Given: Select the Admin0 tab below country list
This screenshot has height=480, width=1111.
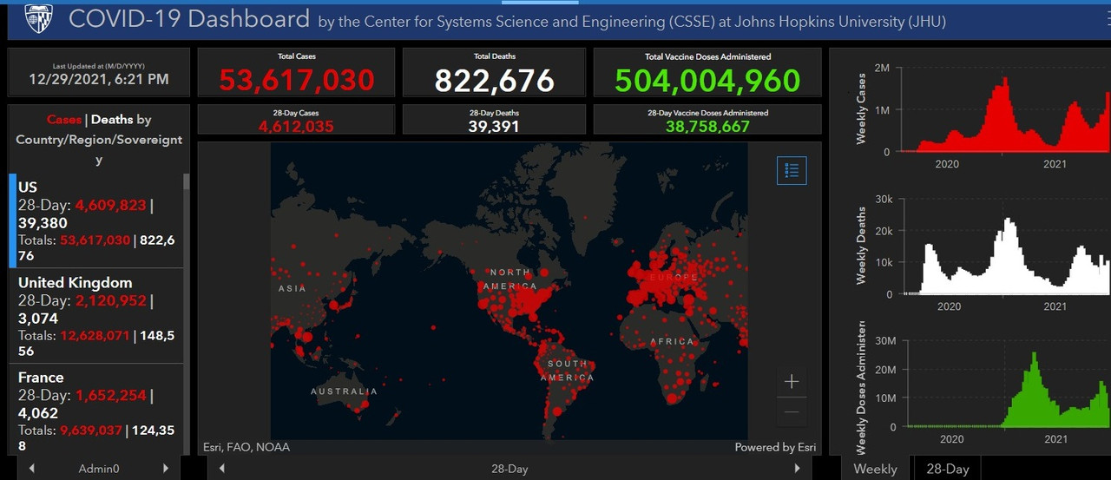Looking at the screenshot, I should [x=99, y=469].
